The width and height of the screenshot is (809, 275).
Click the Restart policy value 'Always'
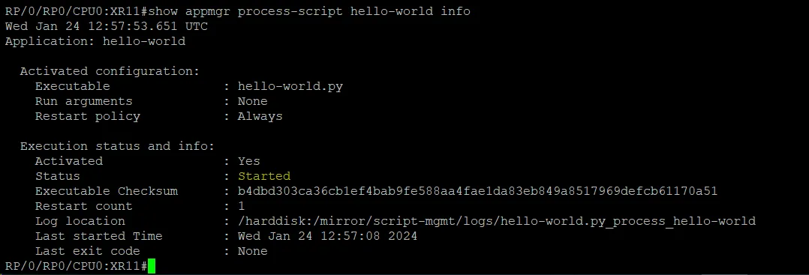tap(260, 116)
